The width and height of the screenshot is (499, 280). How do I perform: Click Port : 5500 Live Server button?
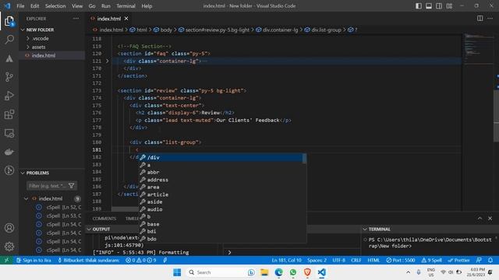tap(400, 260)
